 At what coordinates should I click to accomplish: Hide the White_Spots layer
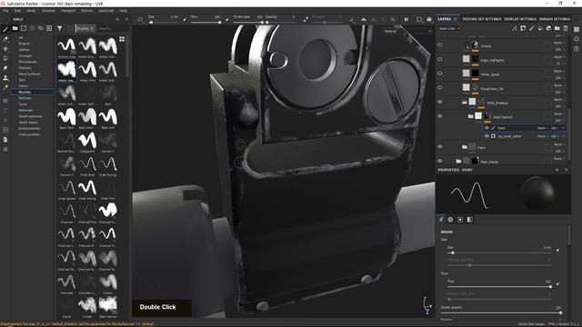pyautogui.click(x=440, y=74)
